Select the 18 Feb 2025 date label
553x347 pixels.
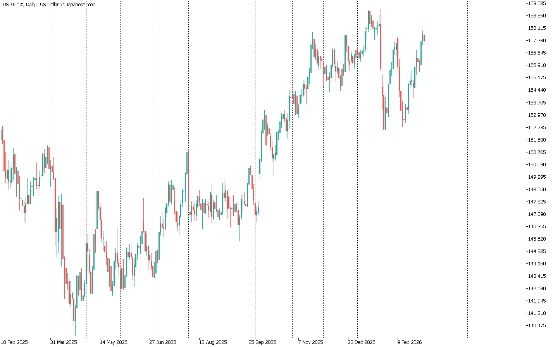point(14,342)
